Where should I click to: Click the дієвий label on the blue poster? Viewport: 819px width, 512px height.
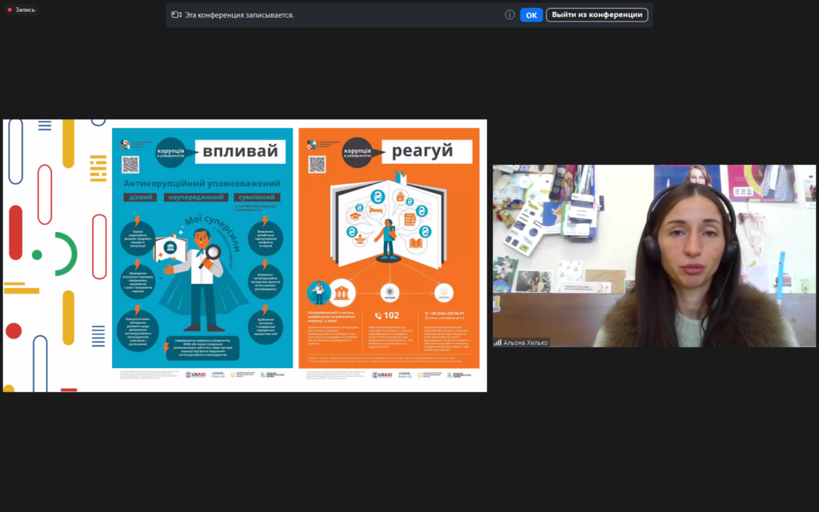click(138, 197)
